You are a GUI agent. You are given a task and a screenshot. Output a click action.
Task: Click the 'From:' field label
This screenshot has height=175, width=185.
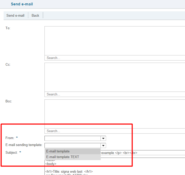point(10,138)
